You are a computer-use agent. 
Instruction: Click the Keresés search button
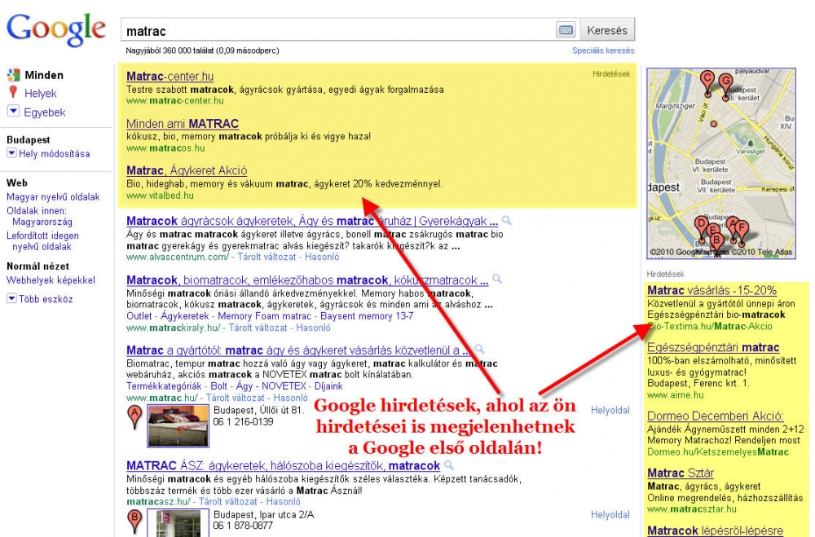coord(607,30)
